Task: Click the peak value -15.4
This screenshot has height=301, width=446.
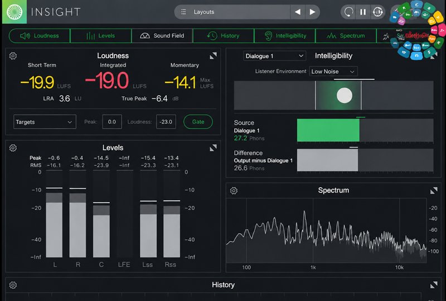Action: 148,158
